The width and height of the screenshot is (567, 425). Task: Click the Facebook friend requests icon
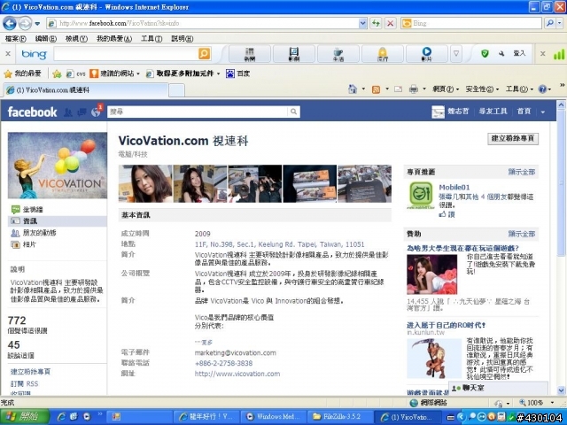[68, 112]
